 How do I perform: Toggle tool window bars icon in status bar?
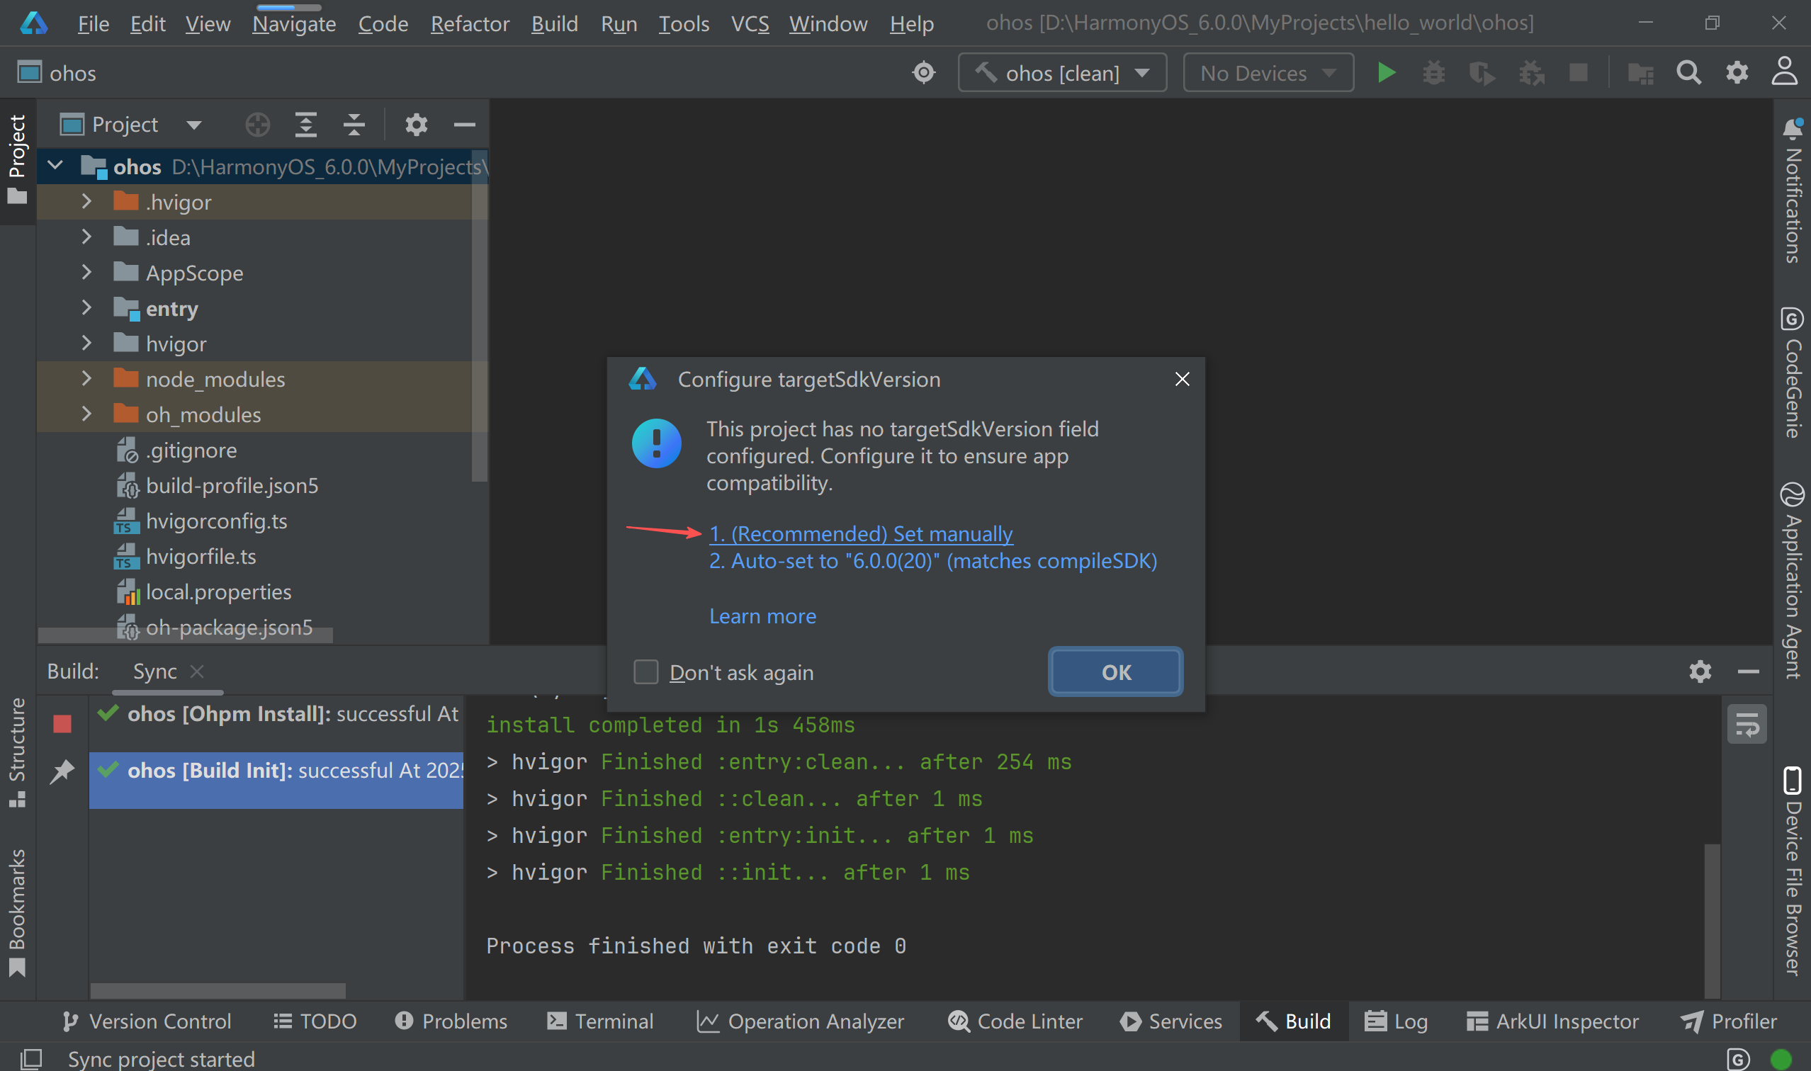pos(30,1059)
